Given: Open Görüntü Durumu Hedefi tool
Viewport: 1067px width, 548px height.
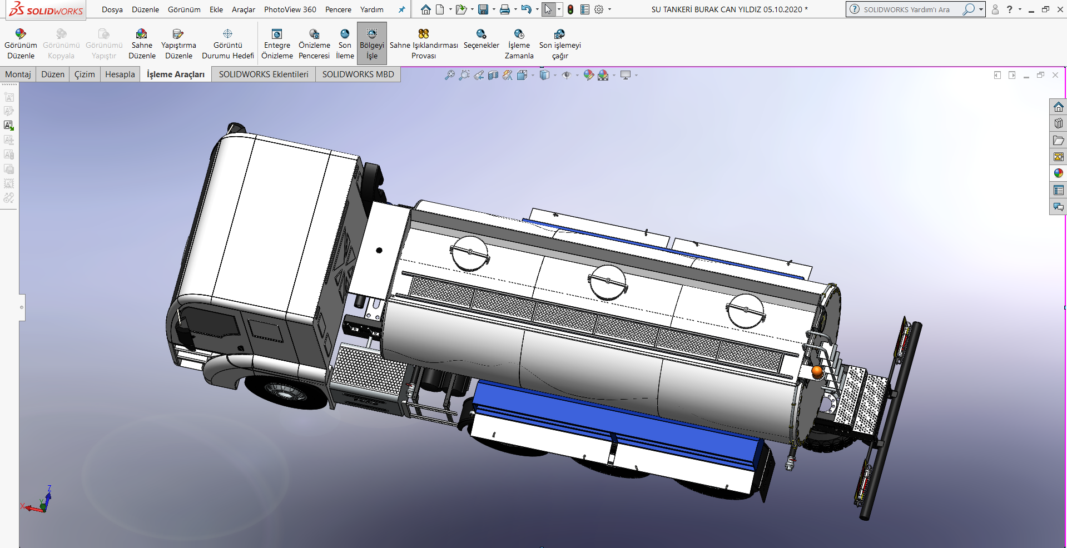Looking at the screenshot, I should click(x=228, y=44).
